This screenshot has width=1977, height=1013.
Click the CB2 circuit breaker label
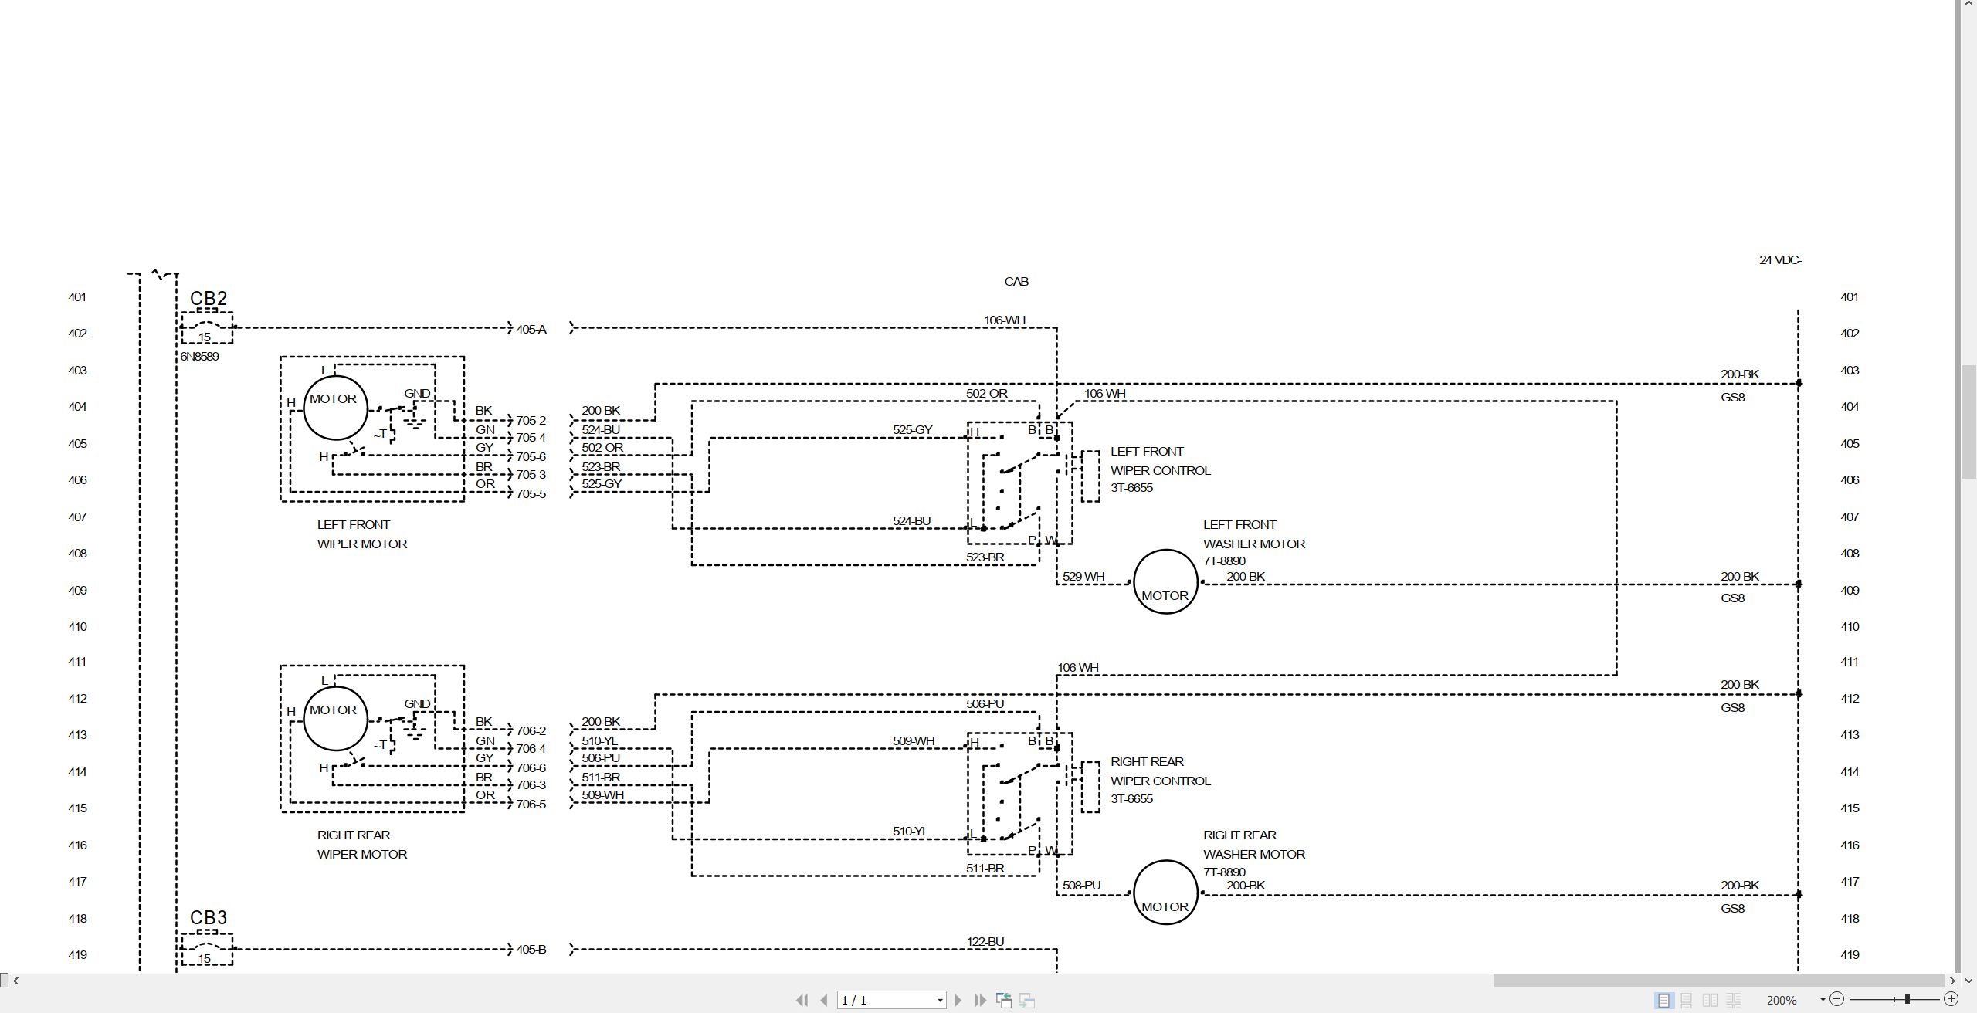click(209, 298)
